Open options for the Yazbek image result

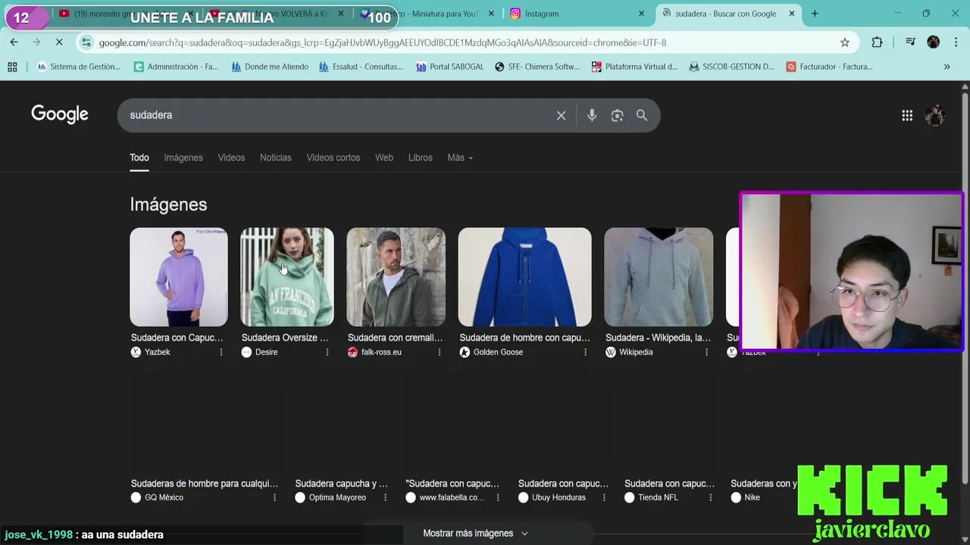tap(221, 352)
